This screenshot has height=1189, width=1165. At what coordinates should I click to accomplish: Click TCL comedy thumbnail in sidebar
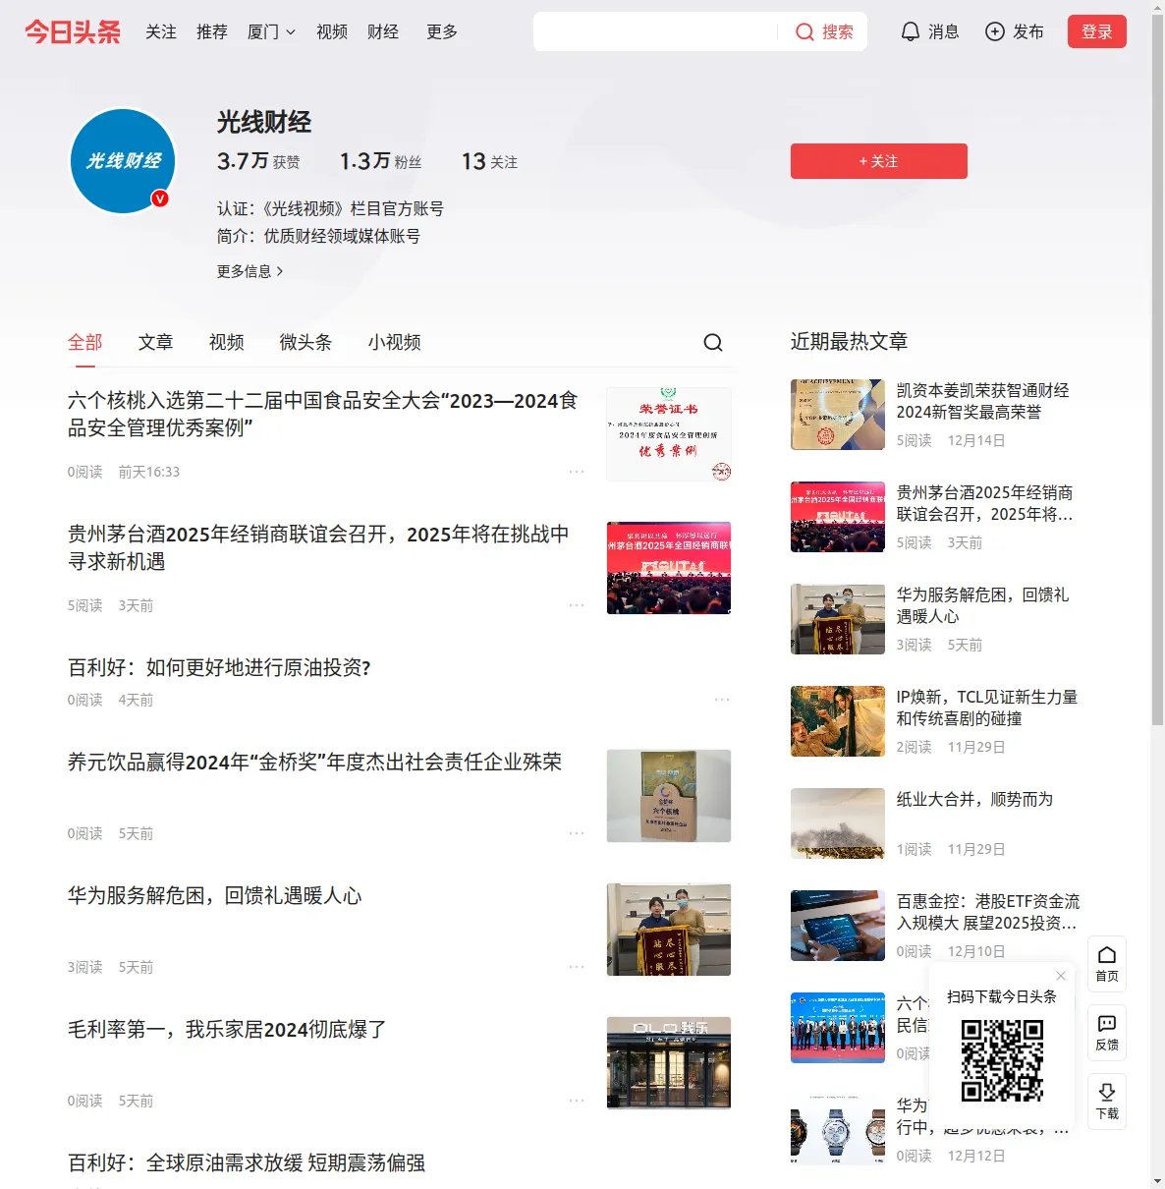(x=838, y=721)
